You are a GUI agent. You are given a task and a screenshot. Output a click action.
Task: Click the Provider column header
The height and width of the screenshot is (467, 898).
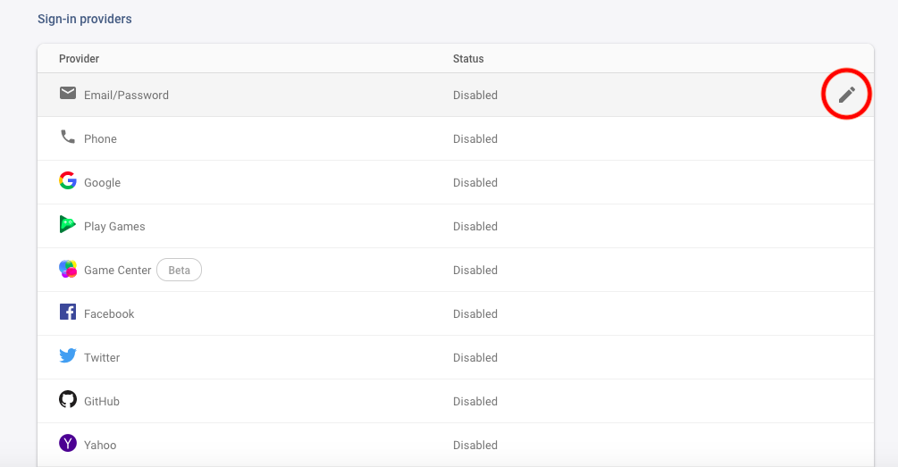click(79, 59)
